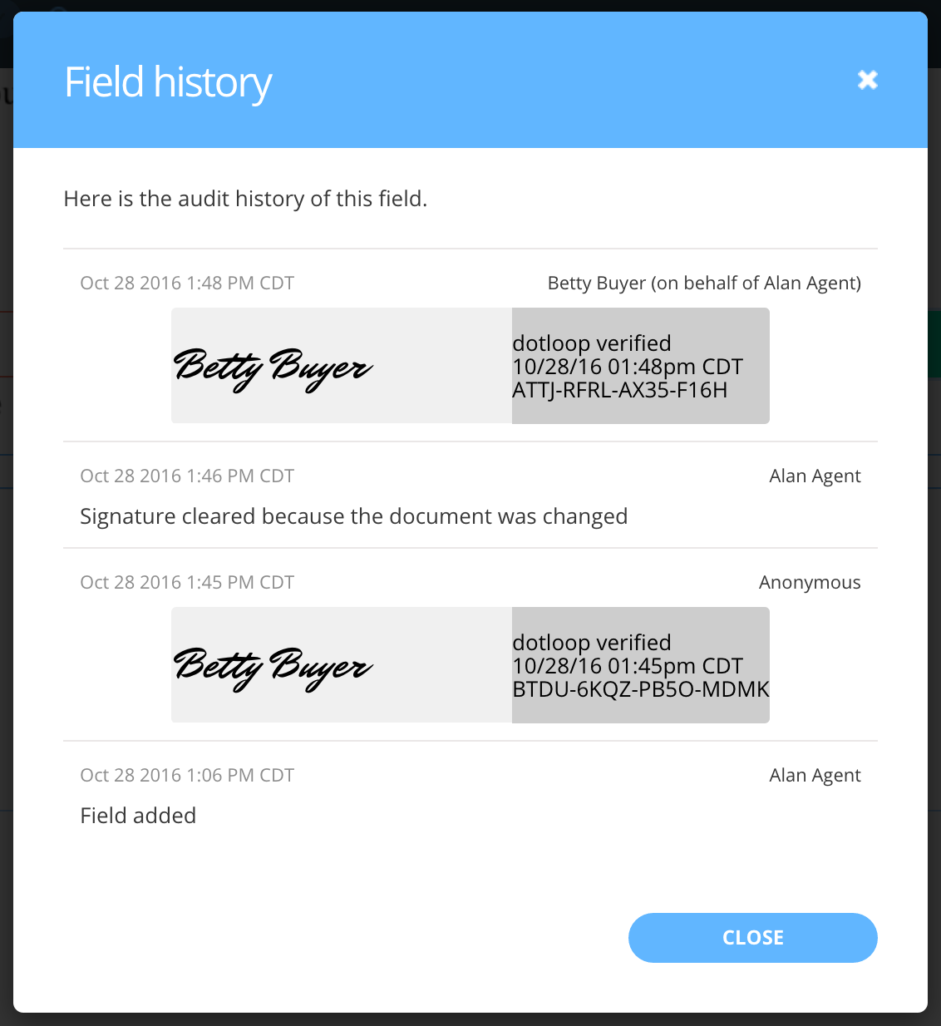This screenshot has width=941, height=1026.
Task: Click the Signature cleared because the document was changed message
Action: [353, 515]
